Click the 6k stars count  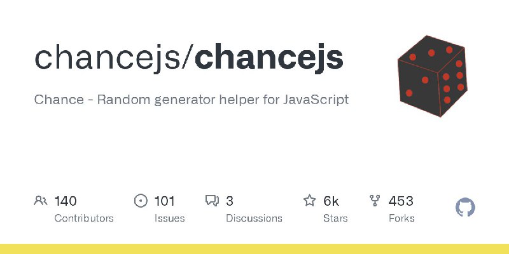331,201
